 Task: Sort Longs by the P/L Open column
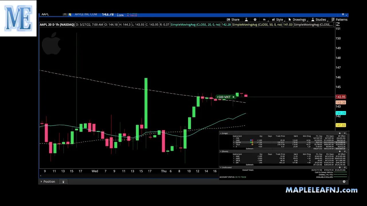[330, 136]
